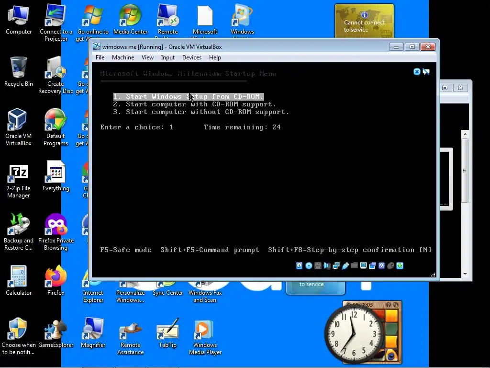Open Create Recovery Disc shortcut

pyautogui.click(x=56, y=75)
